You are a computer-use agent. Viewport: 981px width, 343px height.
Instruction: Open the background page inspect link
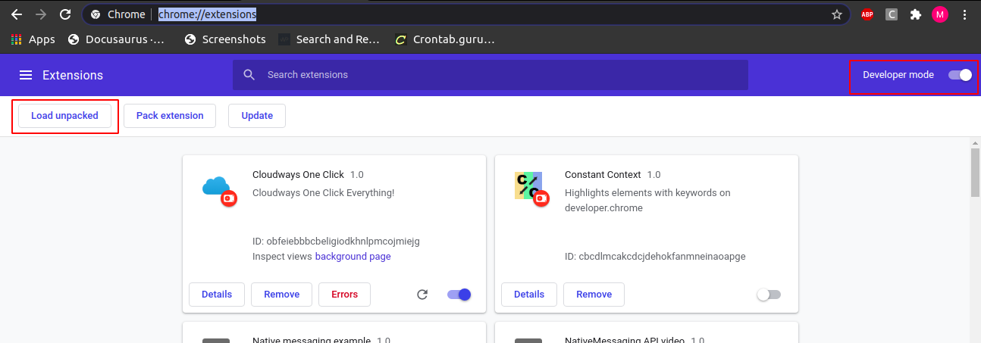(353, 257)
